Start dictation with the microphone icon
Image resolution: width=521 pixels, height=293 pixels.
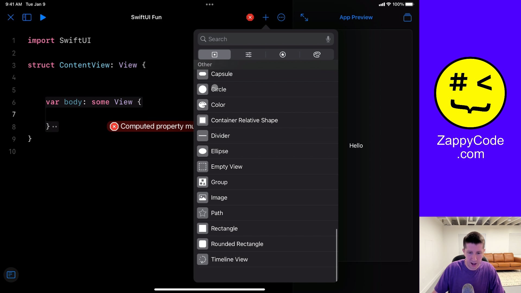pos(328,39)
